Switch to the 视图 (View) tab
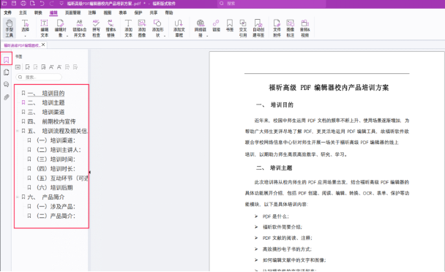This screenshot has width=445, height=272. coord(108,12)
